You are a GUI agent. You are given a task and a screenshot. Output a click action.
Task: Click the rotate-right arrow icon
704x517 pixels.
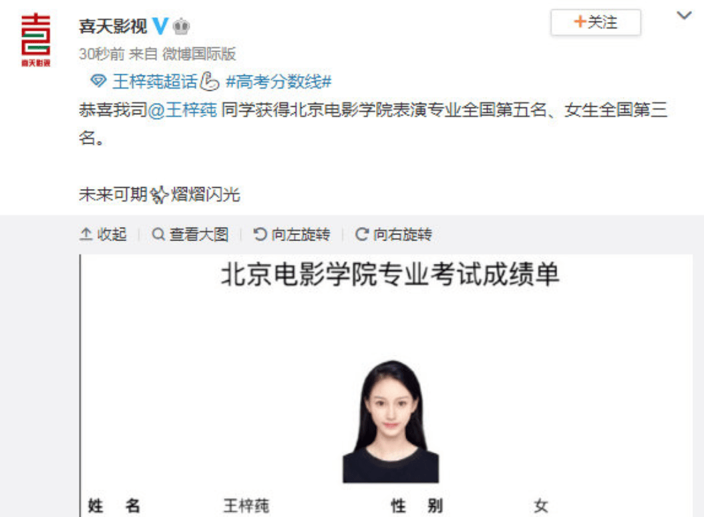tap(362, 234)
